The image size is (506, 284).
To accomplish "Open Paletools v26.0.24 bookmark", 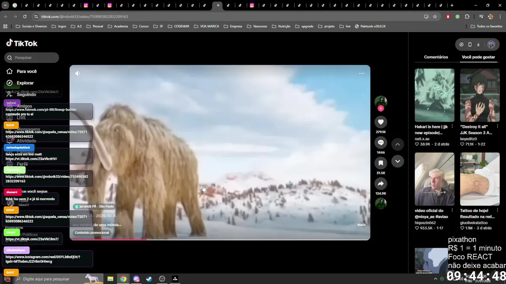I will [x=370, y=26].
